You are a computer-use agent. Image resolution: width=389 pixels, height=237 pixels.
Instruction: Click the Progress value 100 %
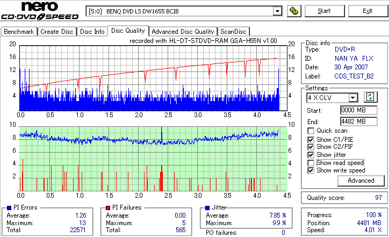click(x=374, y=215)
